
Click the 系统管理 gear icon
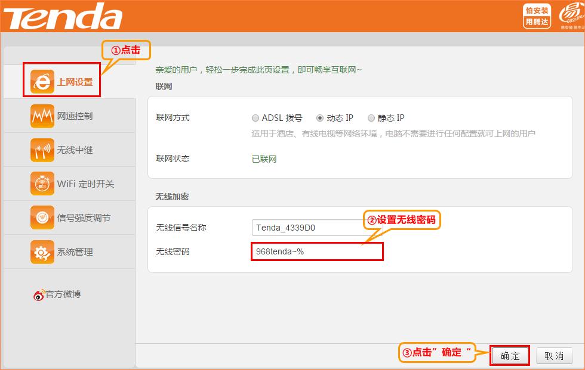pyautogui.click(x=42, y=251)
